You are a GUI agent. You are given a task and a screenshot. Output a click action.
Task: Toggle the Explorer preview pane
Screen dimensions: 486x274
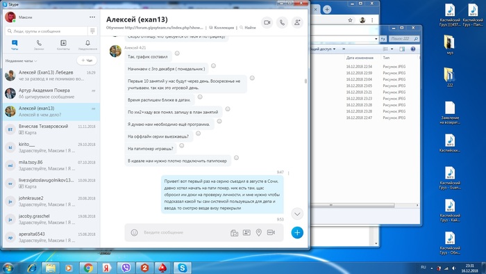(402, 49)
